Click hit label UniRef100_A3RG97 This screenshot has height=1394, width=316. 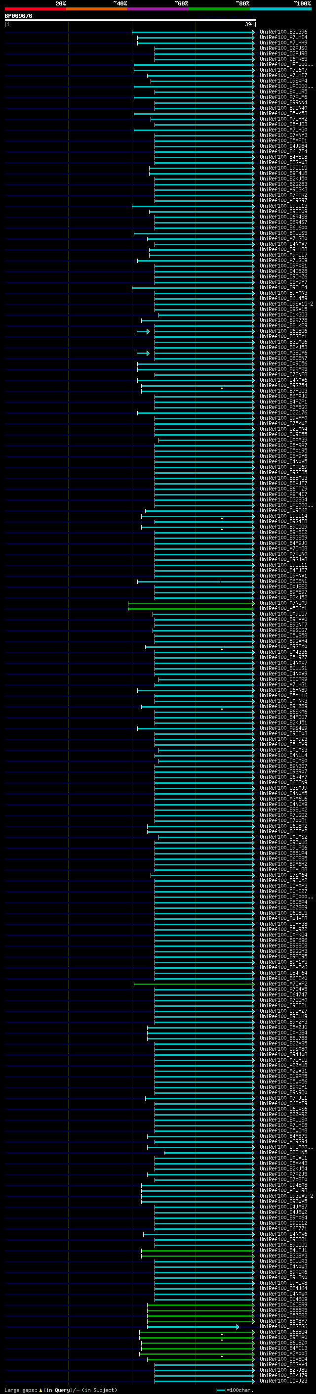[x=283, y=200]
